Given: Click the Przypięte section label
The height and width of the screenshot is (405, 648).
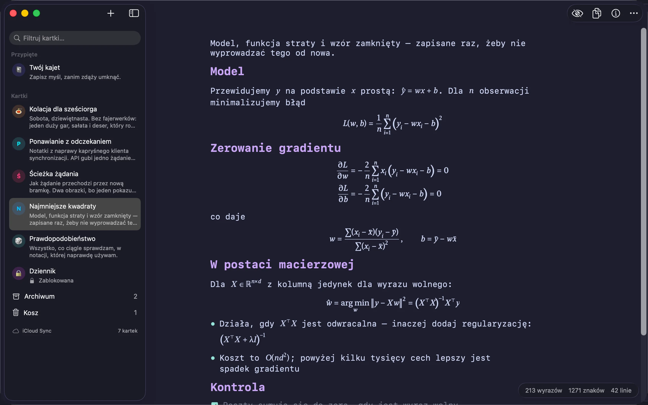Looking at the screenshot, I should (24, 54).
